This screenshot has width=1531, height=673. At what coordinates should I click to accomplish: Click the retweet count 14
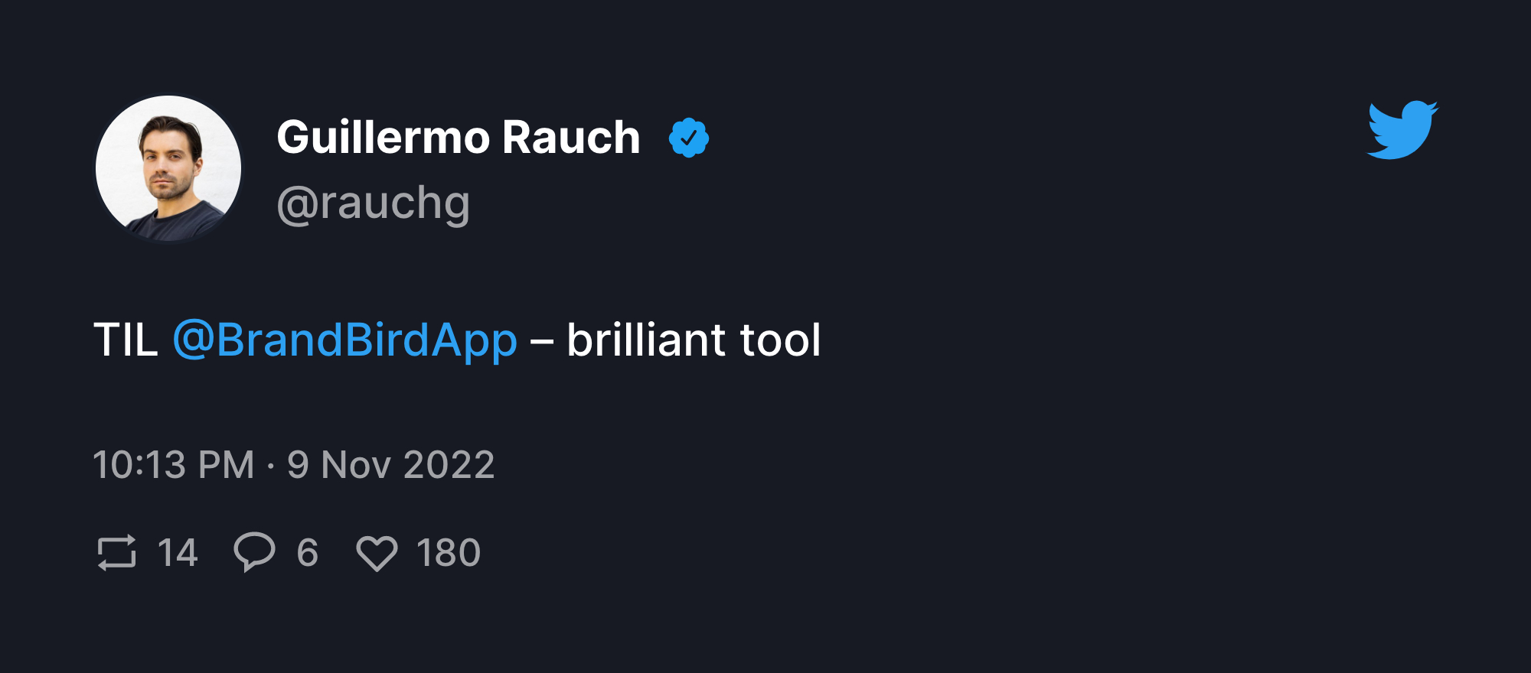[178, 553]
